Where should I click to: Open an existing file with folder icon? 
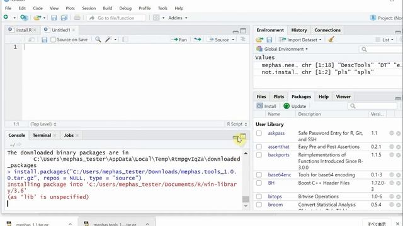coord(37,18)
